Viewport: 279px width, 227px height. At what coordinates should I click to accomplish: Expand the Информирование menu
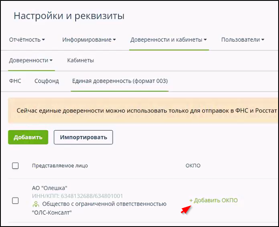89,40
